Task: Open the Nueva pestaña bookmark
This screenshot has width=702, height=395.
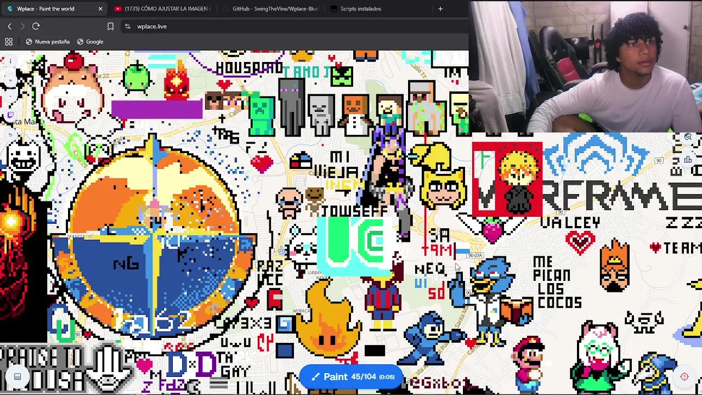Action: (48, 42)
